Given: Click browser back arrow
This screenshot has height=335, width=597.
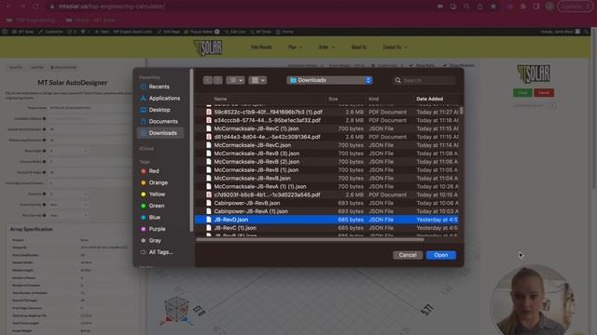Looking at the screenshot, I should coord(8,7).
